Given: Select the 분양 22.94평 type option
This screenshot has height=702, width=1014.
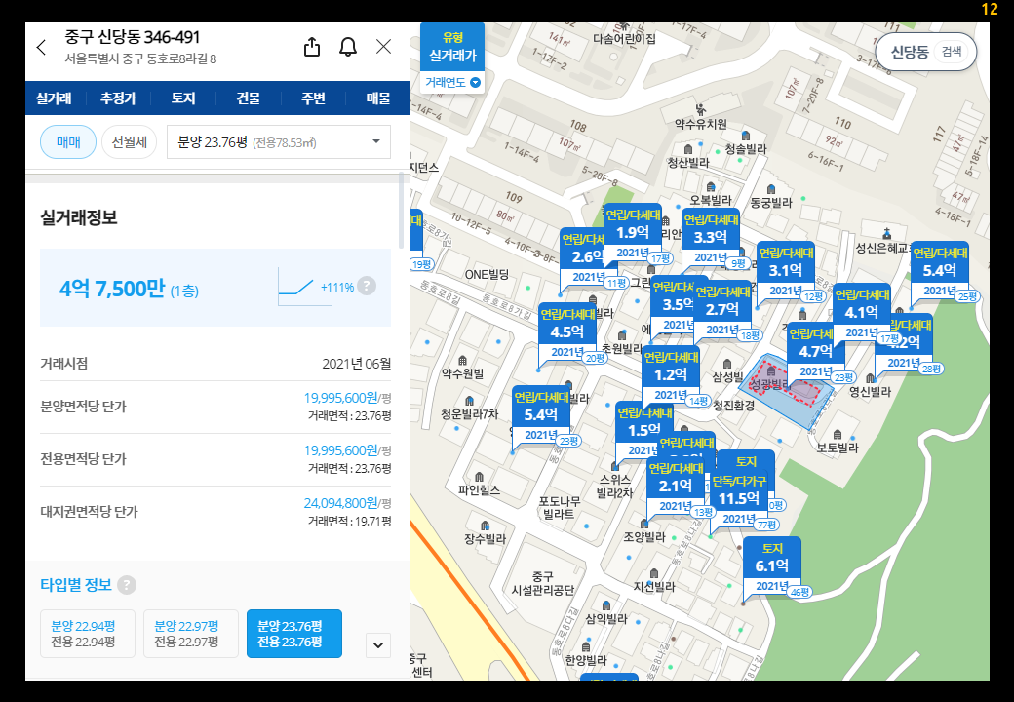Looking at the screenshot, I should pos(88,634).
